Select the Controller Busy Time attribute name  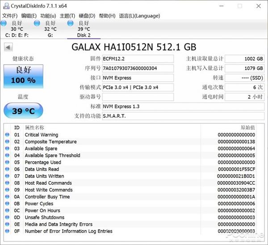(47, 197)
